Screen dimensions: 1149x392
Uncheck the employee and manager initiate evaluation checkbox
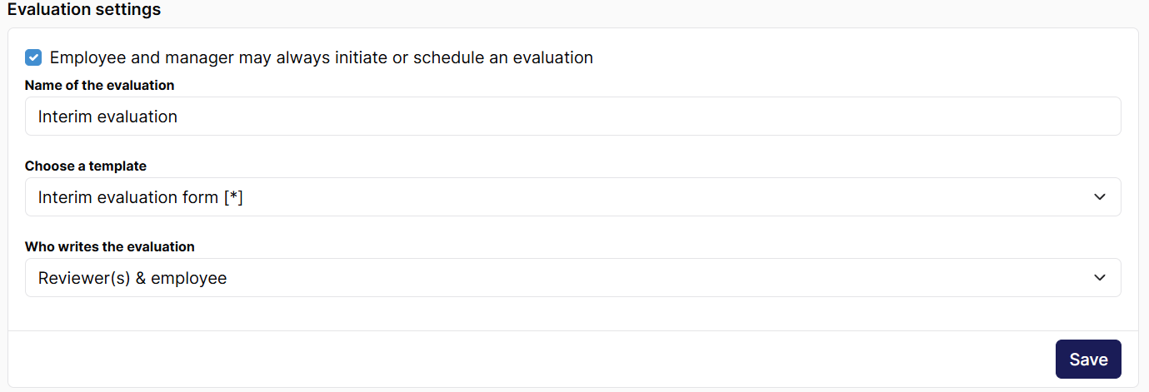[33, 57]
